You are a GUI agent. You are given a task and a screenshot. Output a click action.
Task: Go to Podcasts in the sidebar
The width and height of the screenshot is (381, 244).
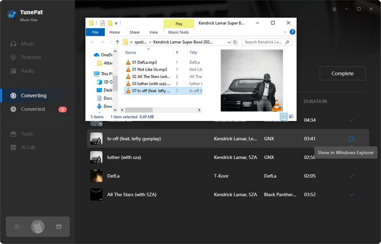pos(30,57)
